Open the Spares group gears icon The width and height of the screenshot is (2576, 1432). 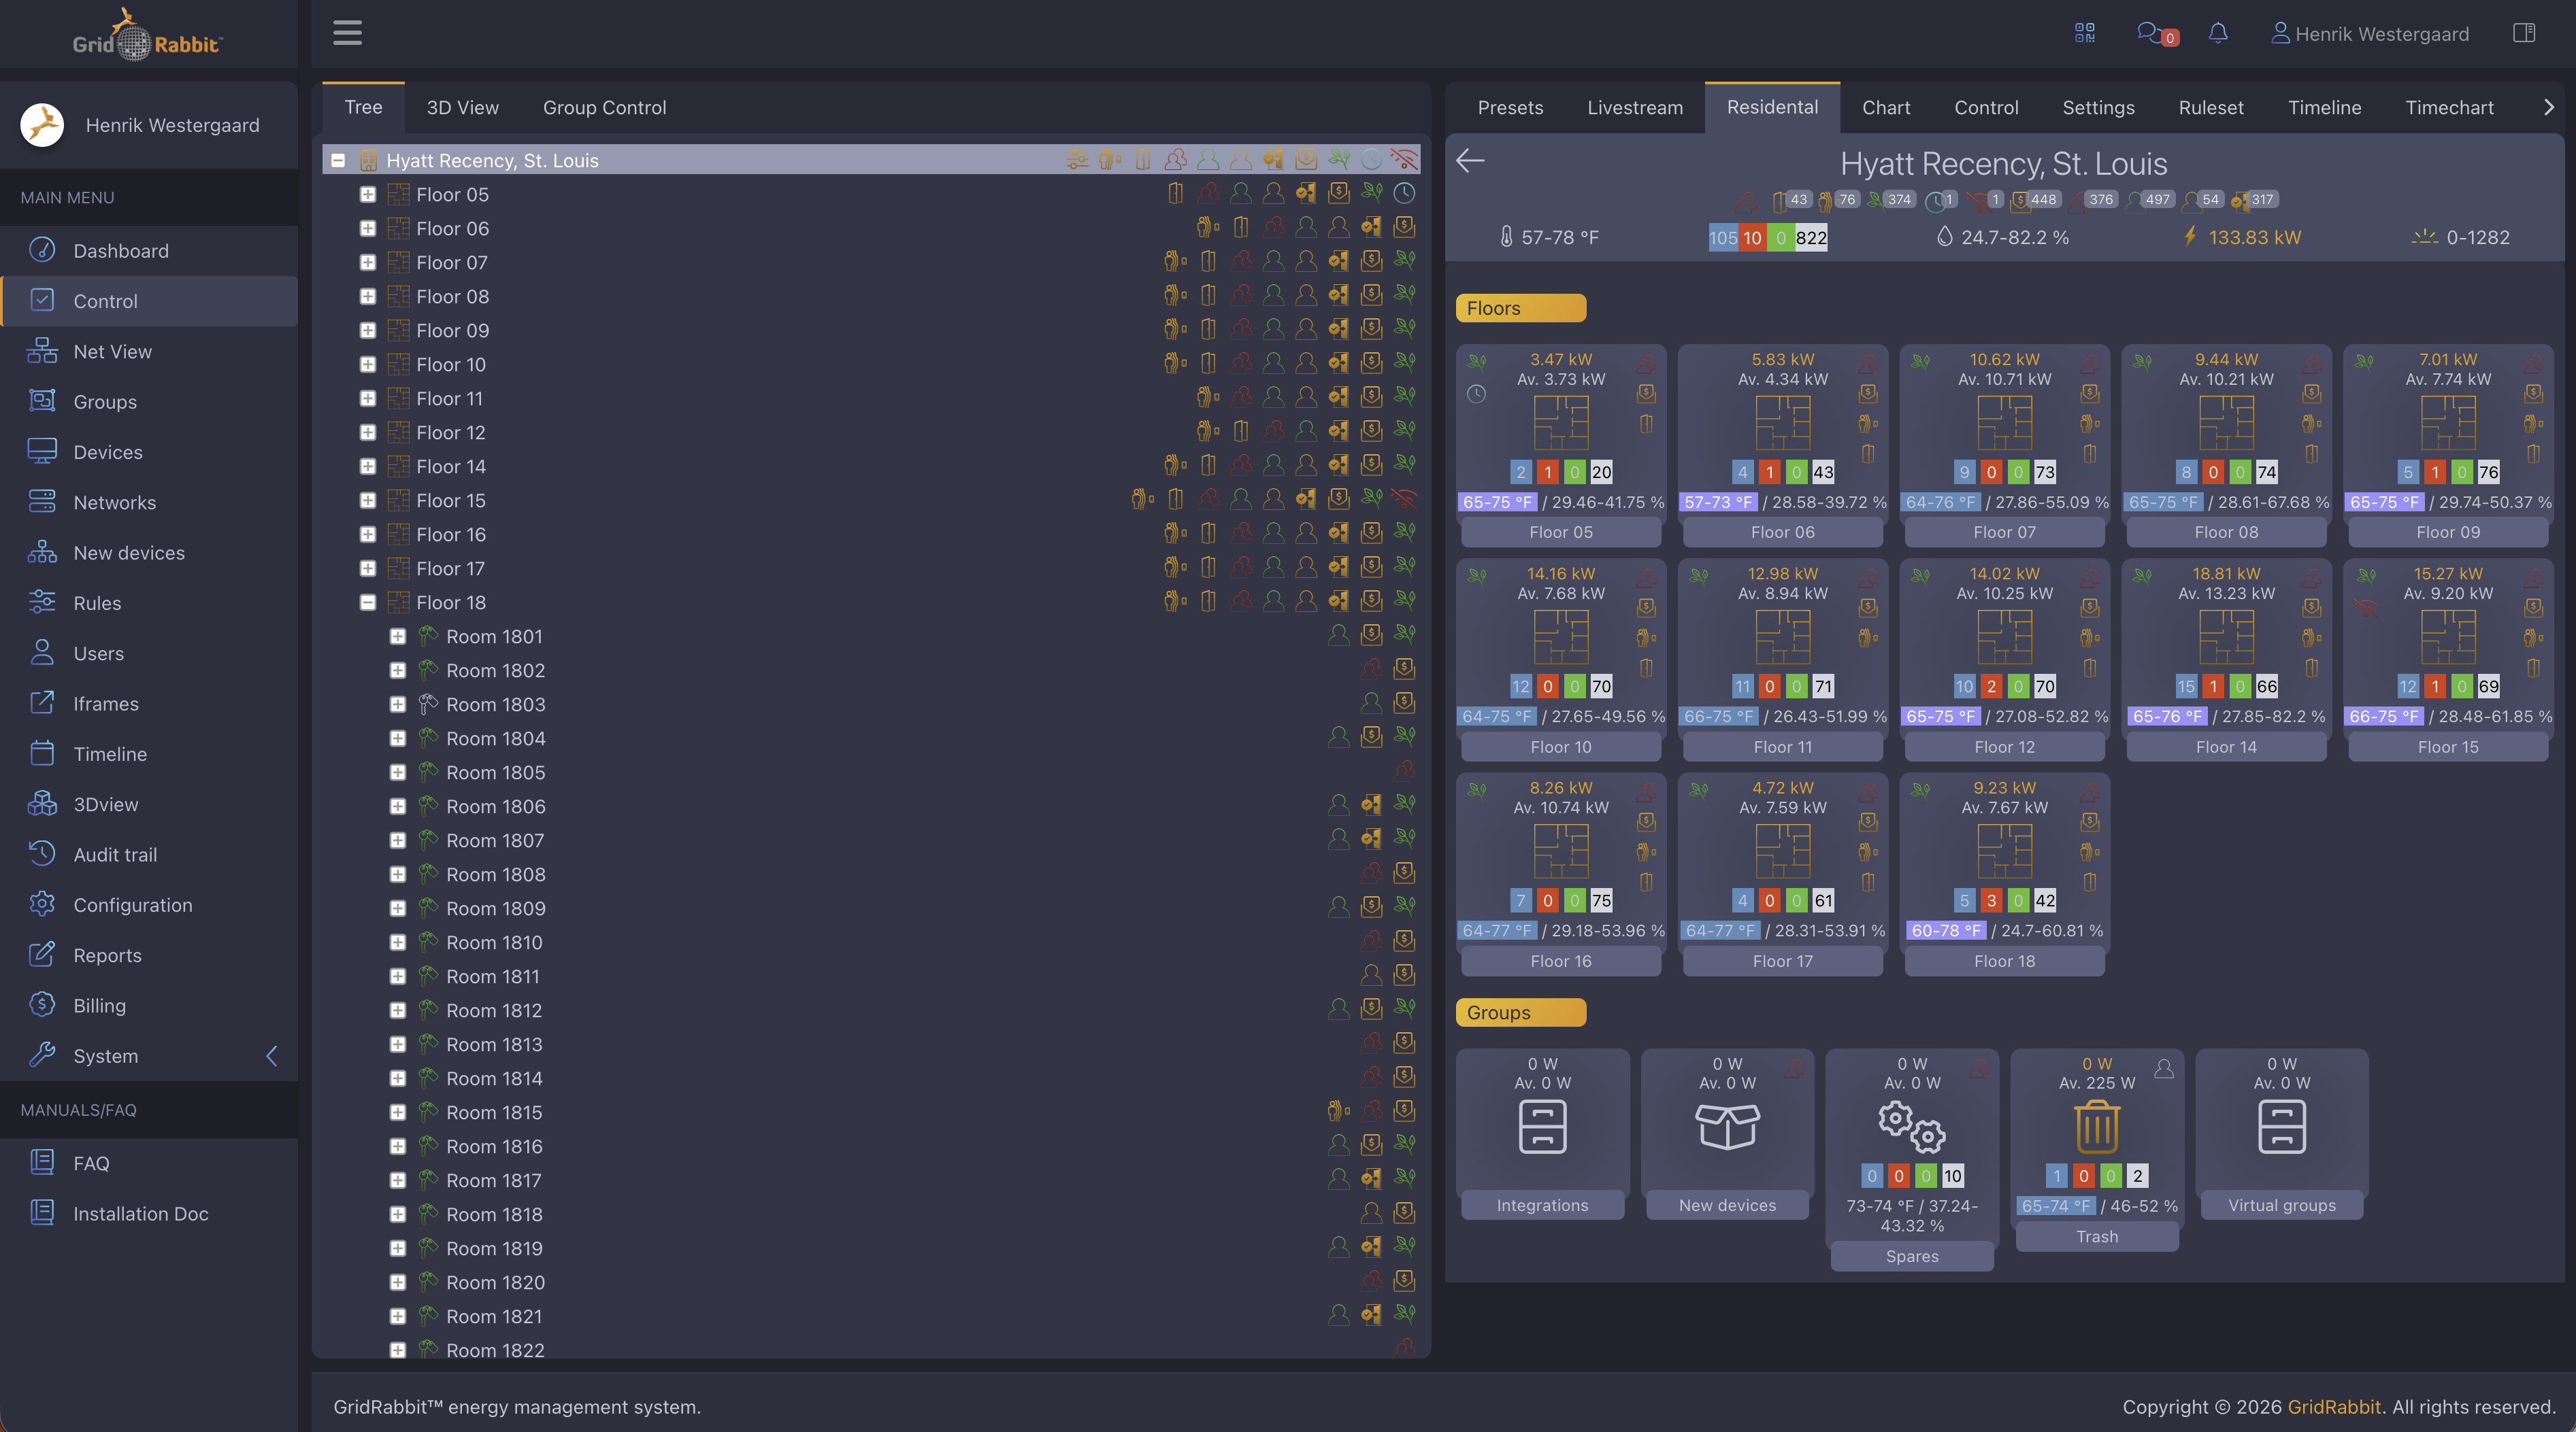pos(1911,1126)
